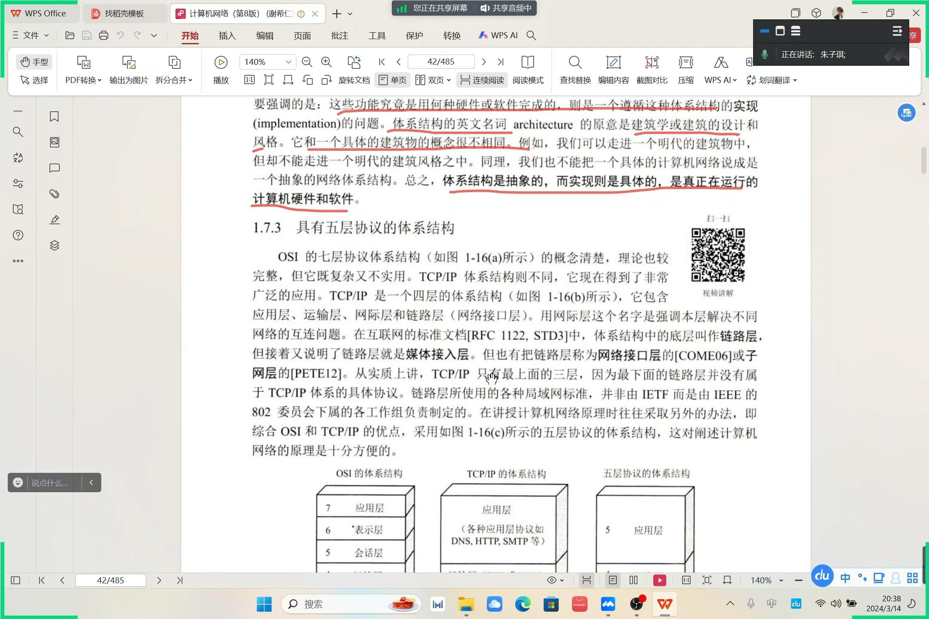Switch to the 批注 ribbon tab
This screenshot has width=929, height=619.
point(339,36)
